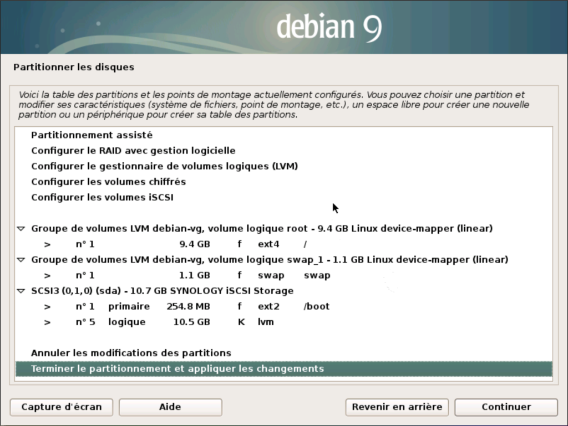568x426 pixels.
Task: Click the Continuer button
Action: click(506, 407)
